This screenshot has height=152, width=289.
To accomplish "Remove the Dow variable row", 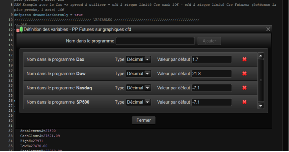I will click(x=244, y=74).
